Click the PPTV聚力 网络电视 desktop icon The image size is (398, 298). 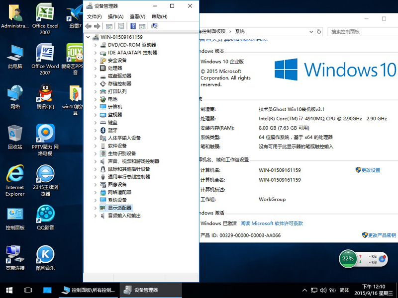45,140
